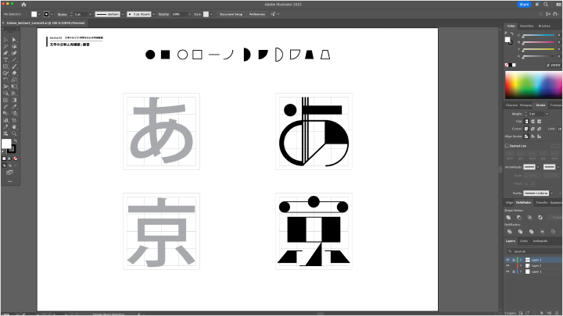Activate the Type tool

pos(5,60)
